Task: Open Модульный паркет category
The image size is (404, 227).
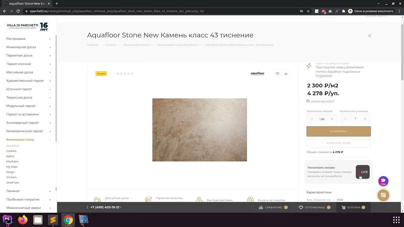Action: [21, 106]
